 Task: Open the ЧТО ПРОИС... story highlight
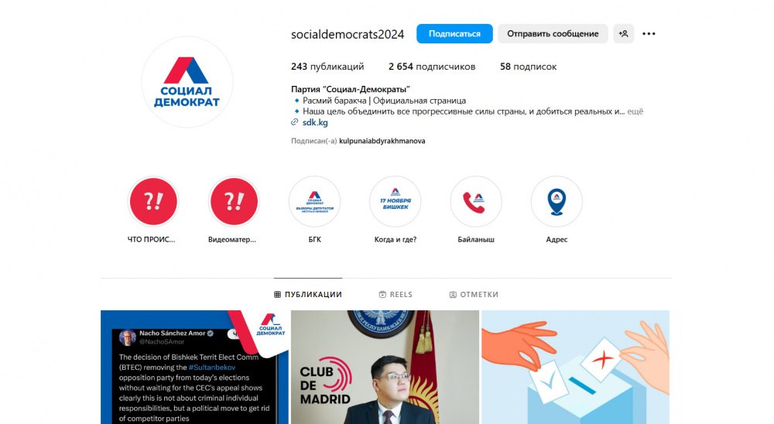[x=153, y=201]
